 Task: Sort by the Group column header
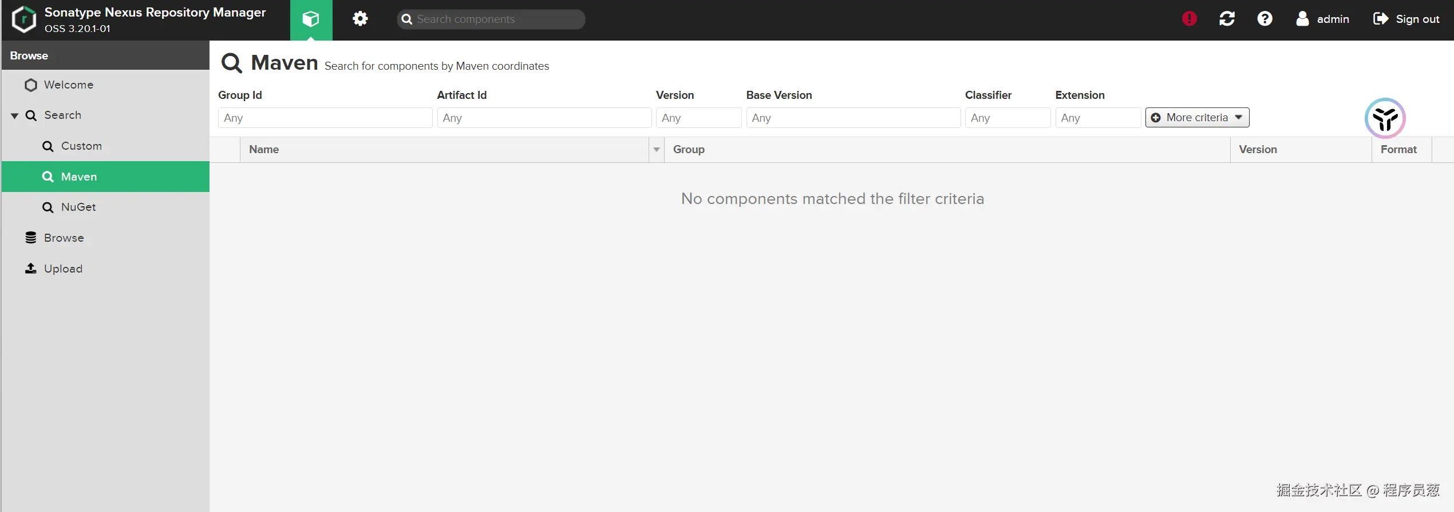pos(947,150)
